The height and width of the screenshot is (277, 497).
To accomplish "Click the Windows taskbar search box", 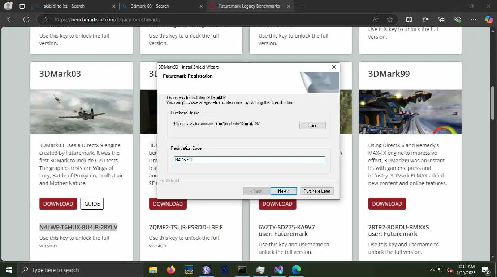I will tap(80, 270).
